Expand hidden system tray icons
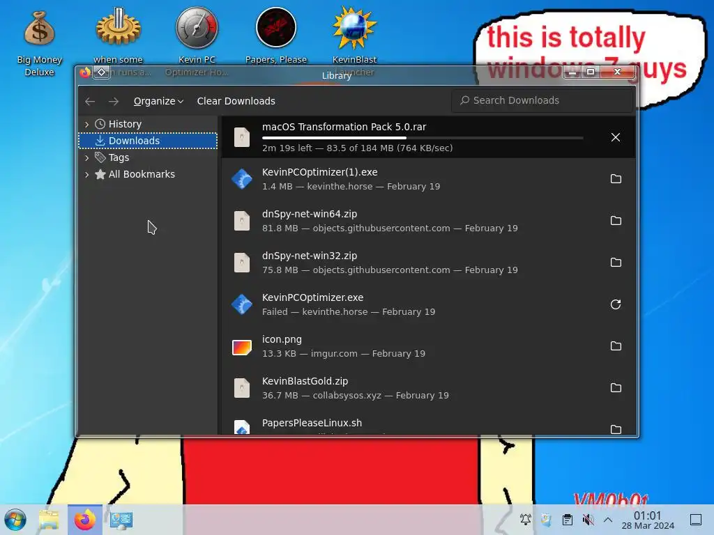Viewport: 714px width, 535px height. 608,520
